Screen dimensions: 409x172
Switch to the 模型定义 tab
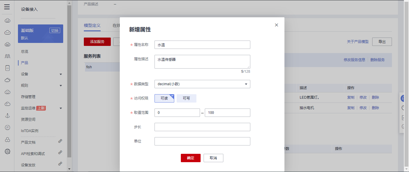click(92, 26)
